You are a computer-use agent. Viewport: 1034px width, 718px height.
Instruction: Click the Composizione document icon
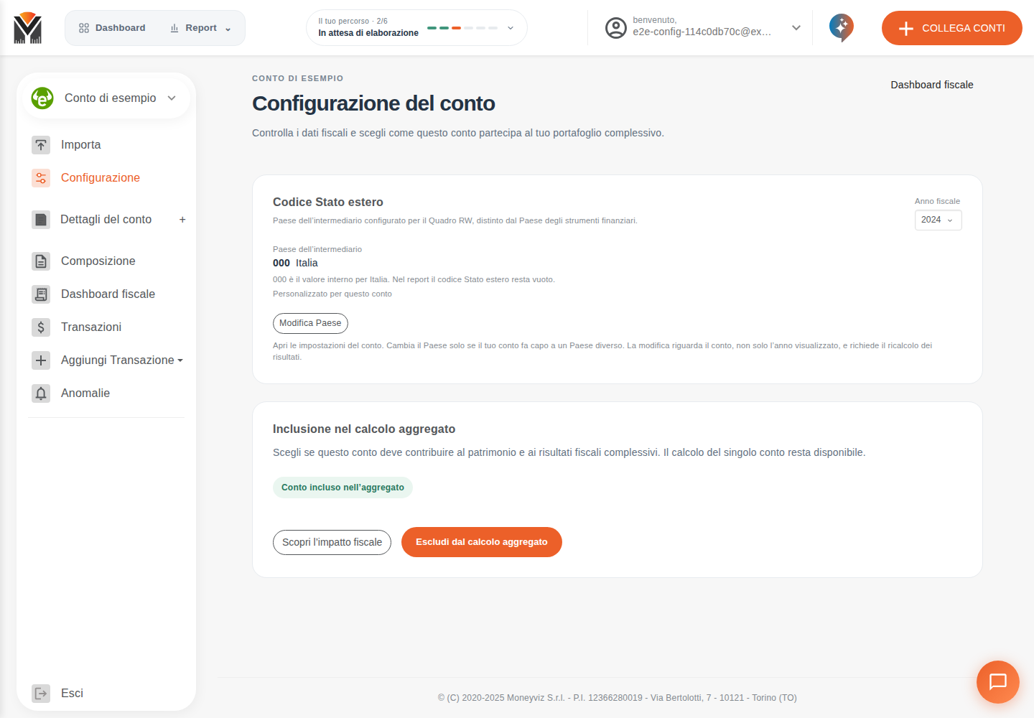tap(41, 261)
